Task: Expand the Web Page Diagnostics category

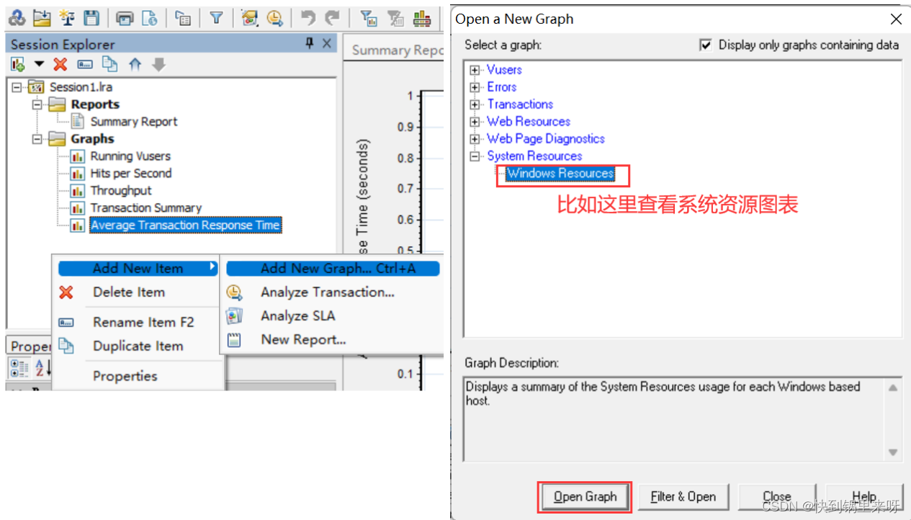Action: click(x=475, y=139)
